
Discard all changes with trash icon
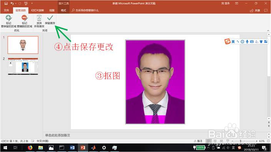(x=39, y=21)
